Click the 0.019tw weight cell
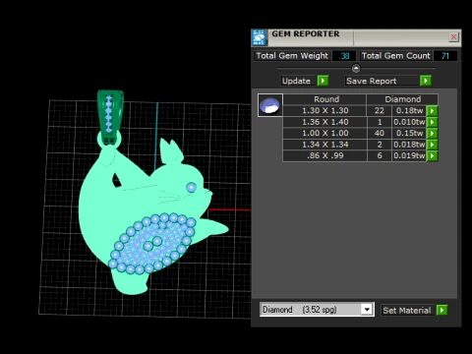The width and height of the screenshot is (472, 354). [409, 155]
